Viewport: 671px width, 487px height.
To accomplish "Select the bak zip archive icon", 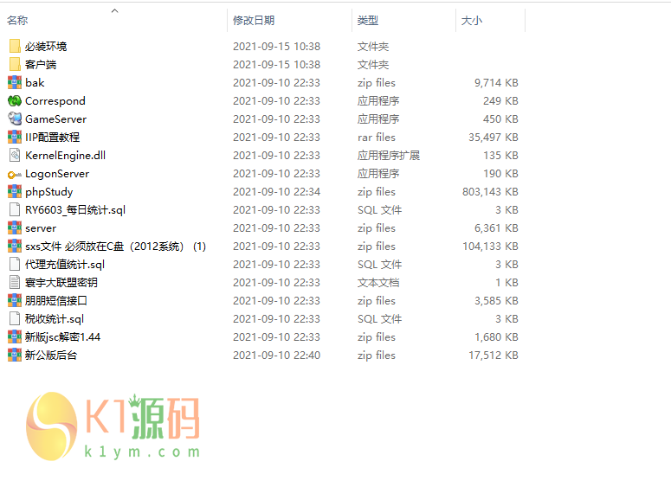I will click(x=15, y=82).
